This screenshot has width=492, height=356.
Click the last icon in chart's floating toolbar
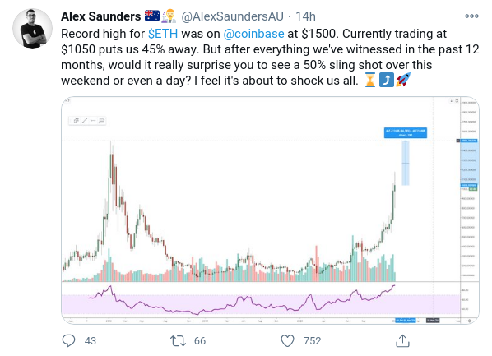101,120
